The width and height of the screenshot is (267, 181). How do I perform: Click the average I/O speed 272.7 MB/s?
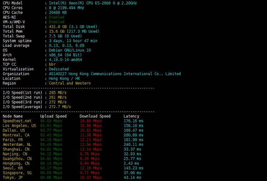click(60, 107)
